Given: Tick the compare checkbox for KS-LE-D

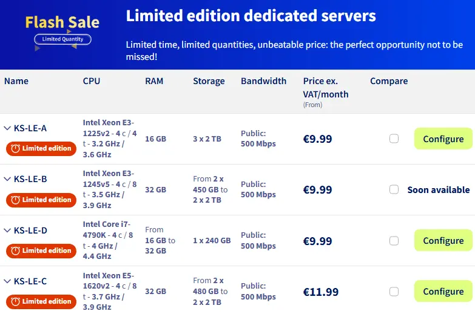Looking at the screenshot, I should point(394,241).
